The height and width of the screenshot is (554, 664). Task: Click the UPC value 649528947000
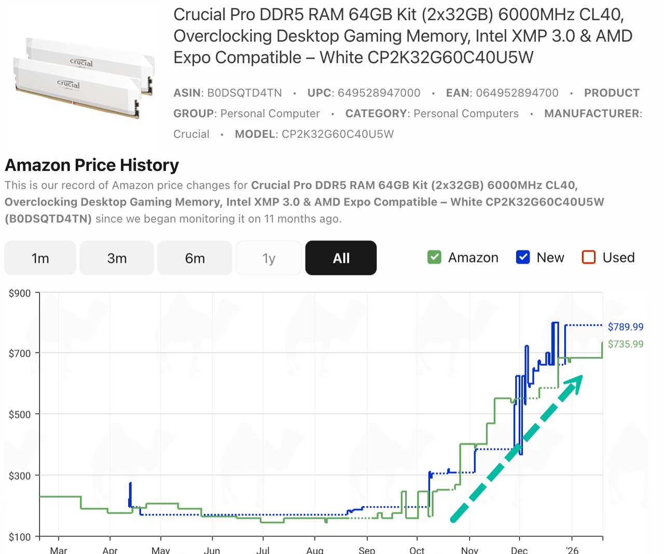(379, 93)
